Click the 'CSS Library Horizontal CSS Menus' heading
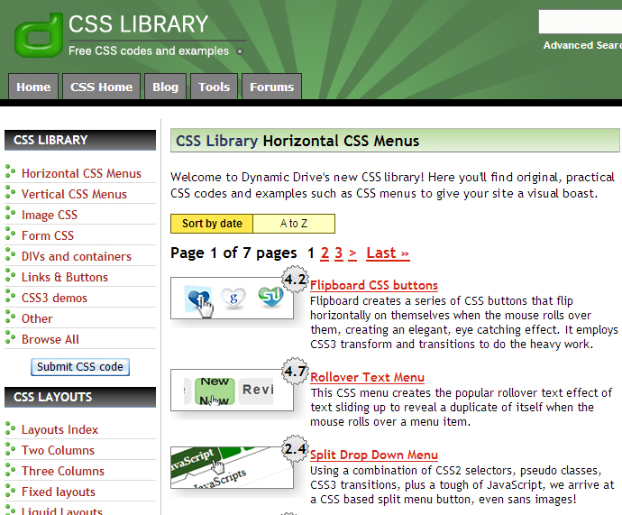This screenshot has width=622, height=515. click(297, 141)
